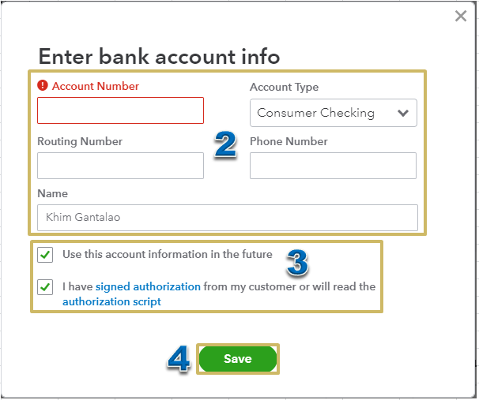
Task: Uncheck 'Use this account information in the future'
Action: click(46, 255)
